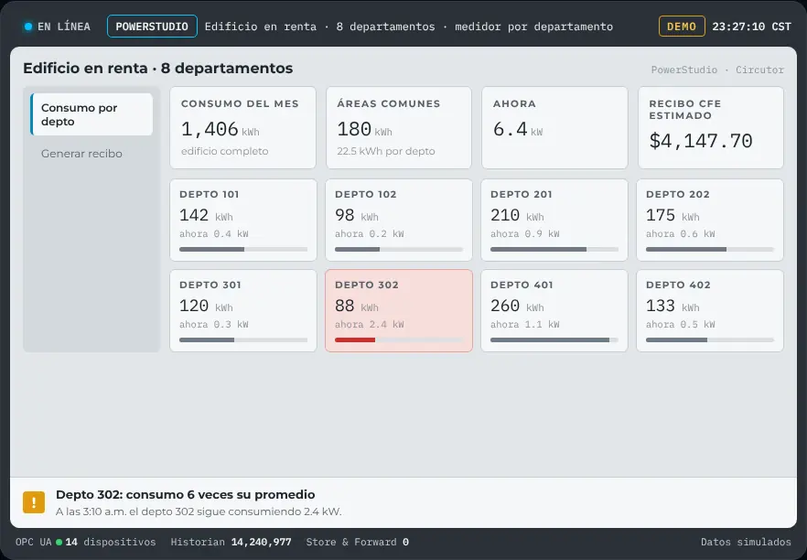Click the Depto 202 consumption bar
This screenshot has height=560, width=807.
pyautogui.click(x=710, y=249)
